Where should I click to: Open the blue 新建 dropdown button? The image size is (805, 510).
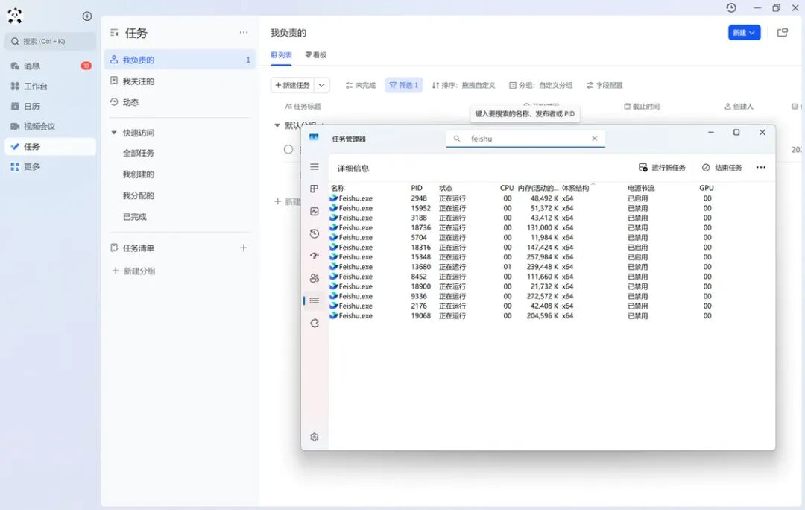click(744, 33)
